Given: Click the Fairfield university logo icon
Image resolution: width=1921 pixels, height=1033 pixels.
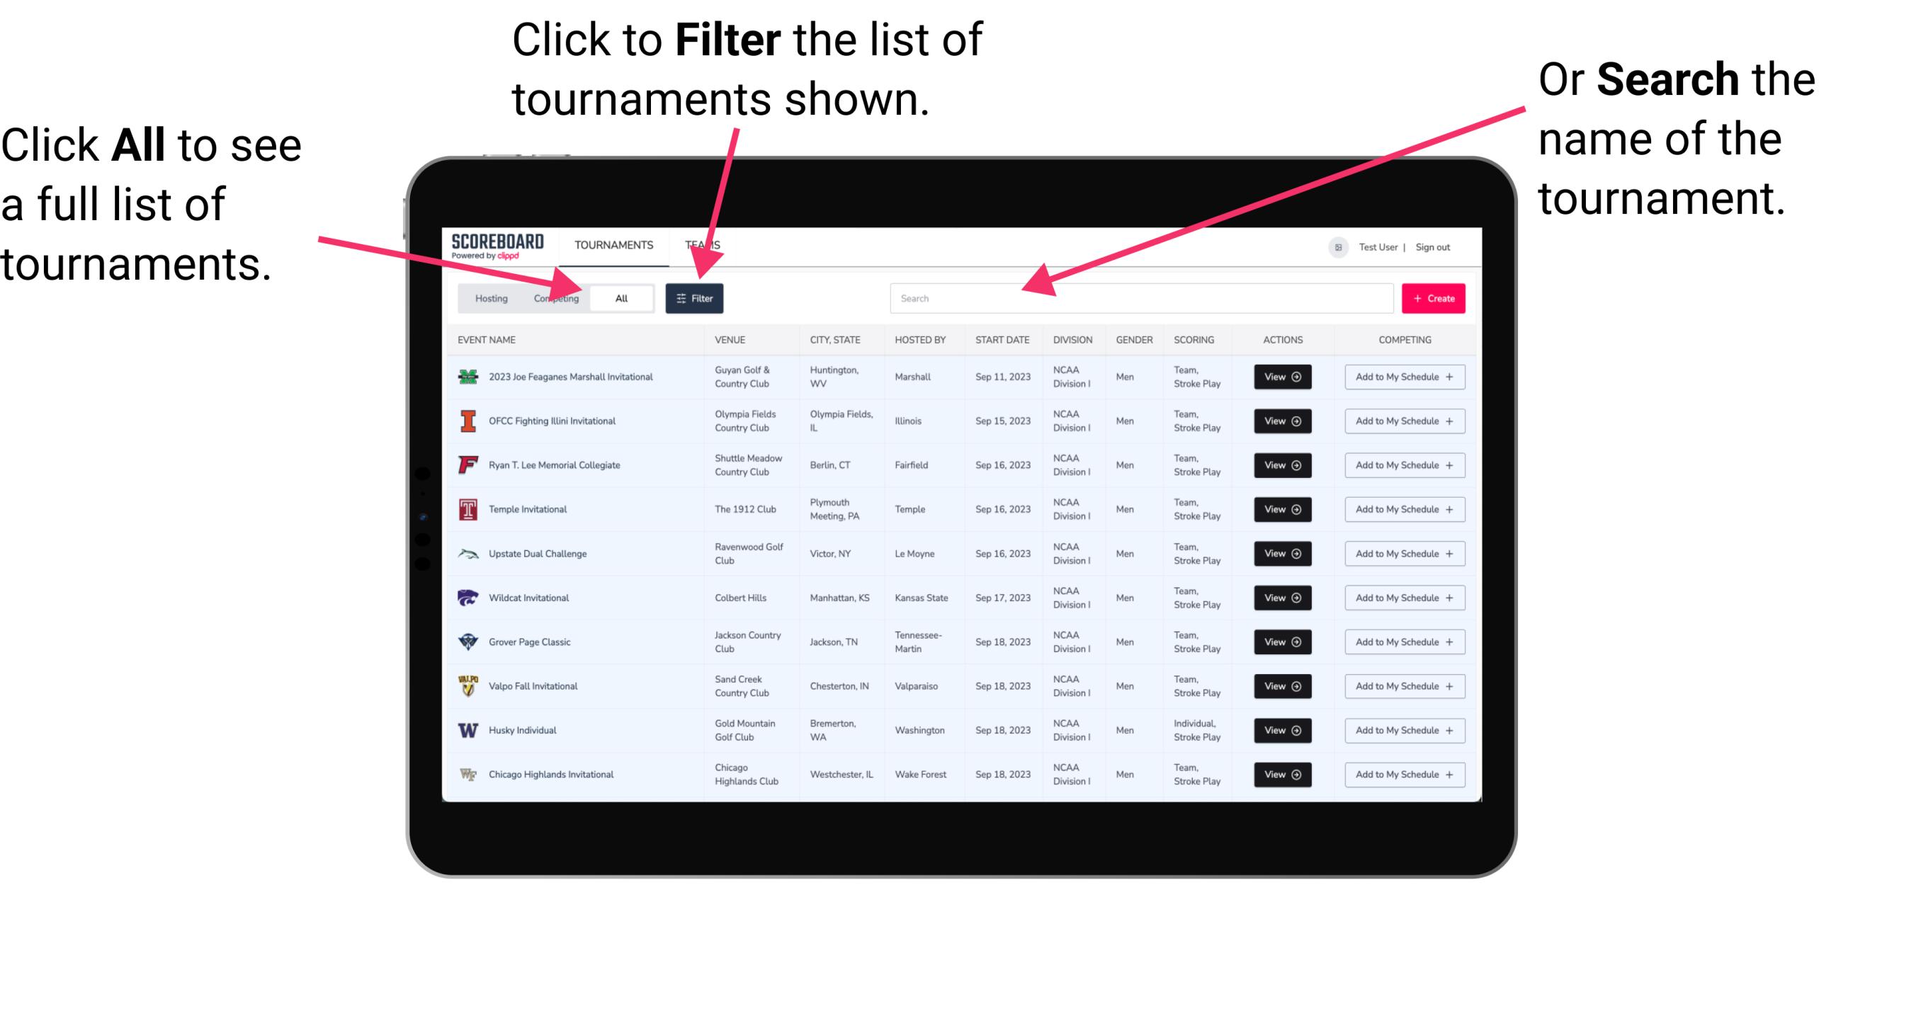Looking at the screenshot, I should [x=468, y=464].
